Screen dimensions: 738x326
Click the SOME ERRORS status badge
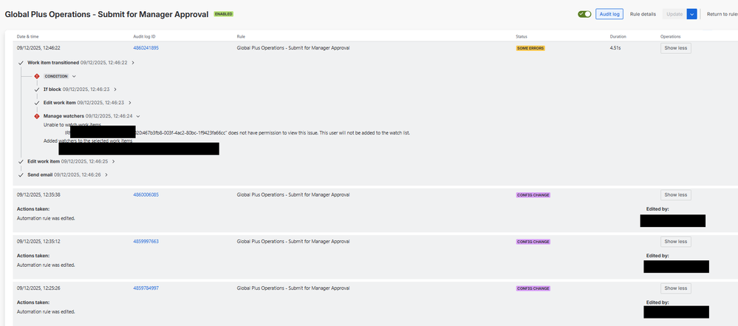(530, 48)
